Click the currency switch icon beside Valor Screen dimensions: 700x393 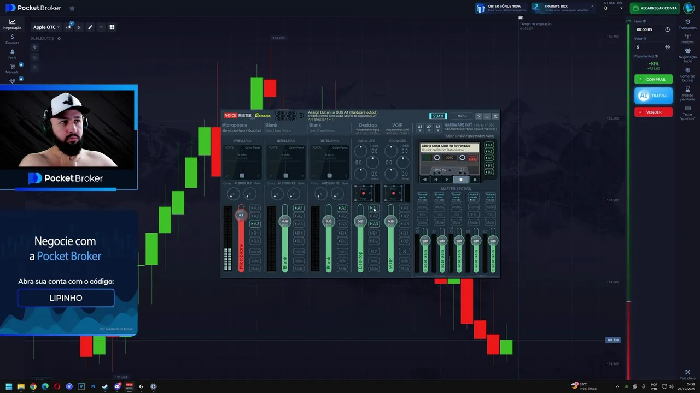coord(667,47)
